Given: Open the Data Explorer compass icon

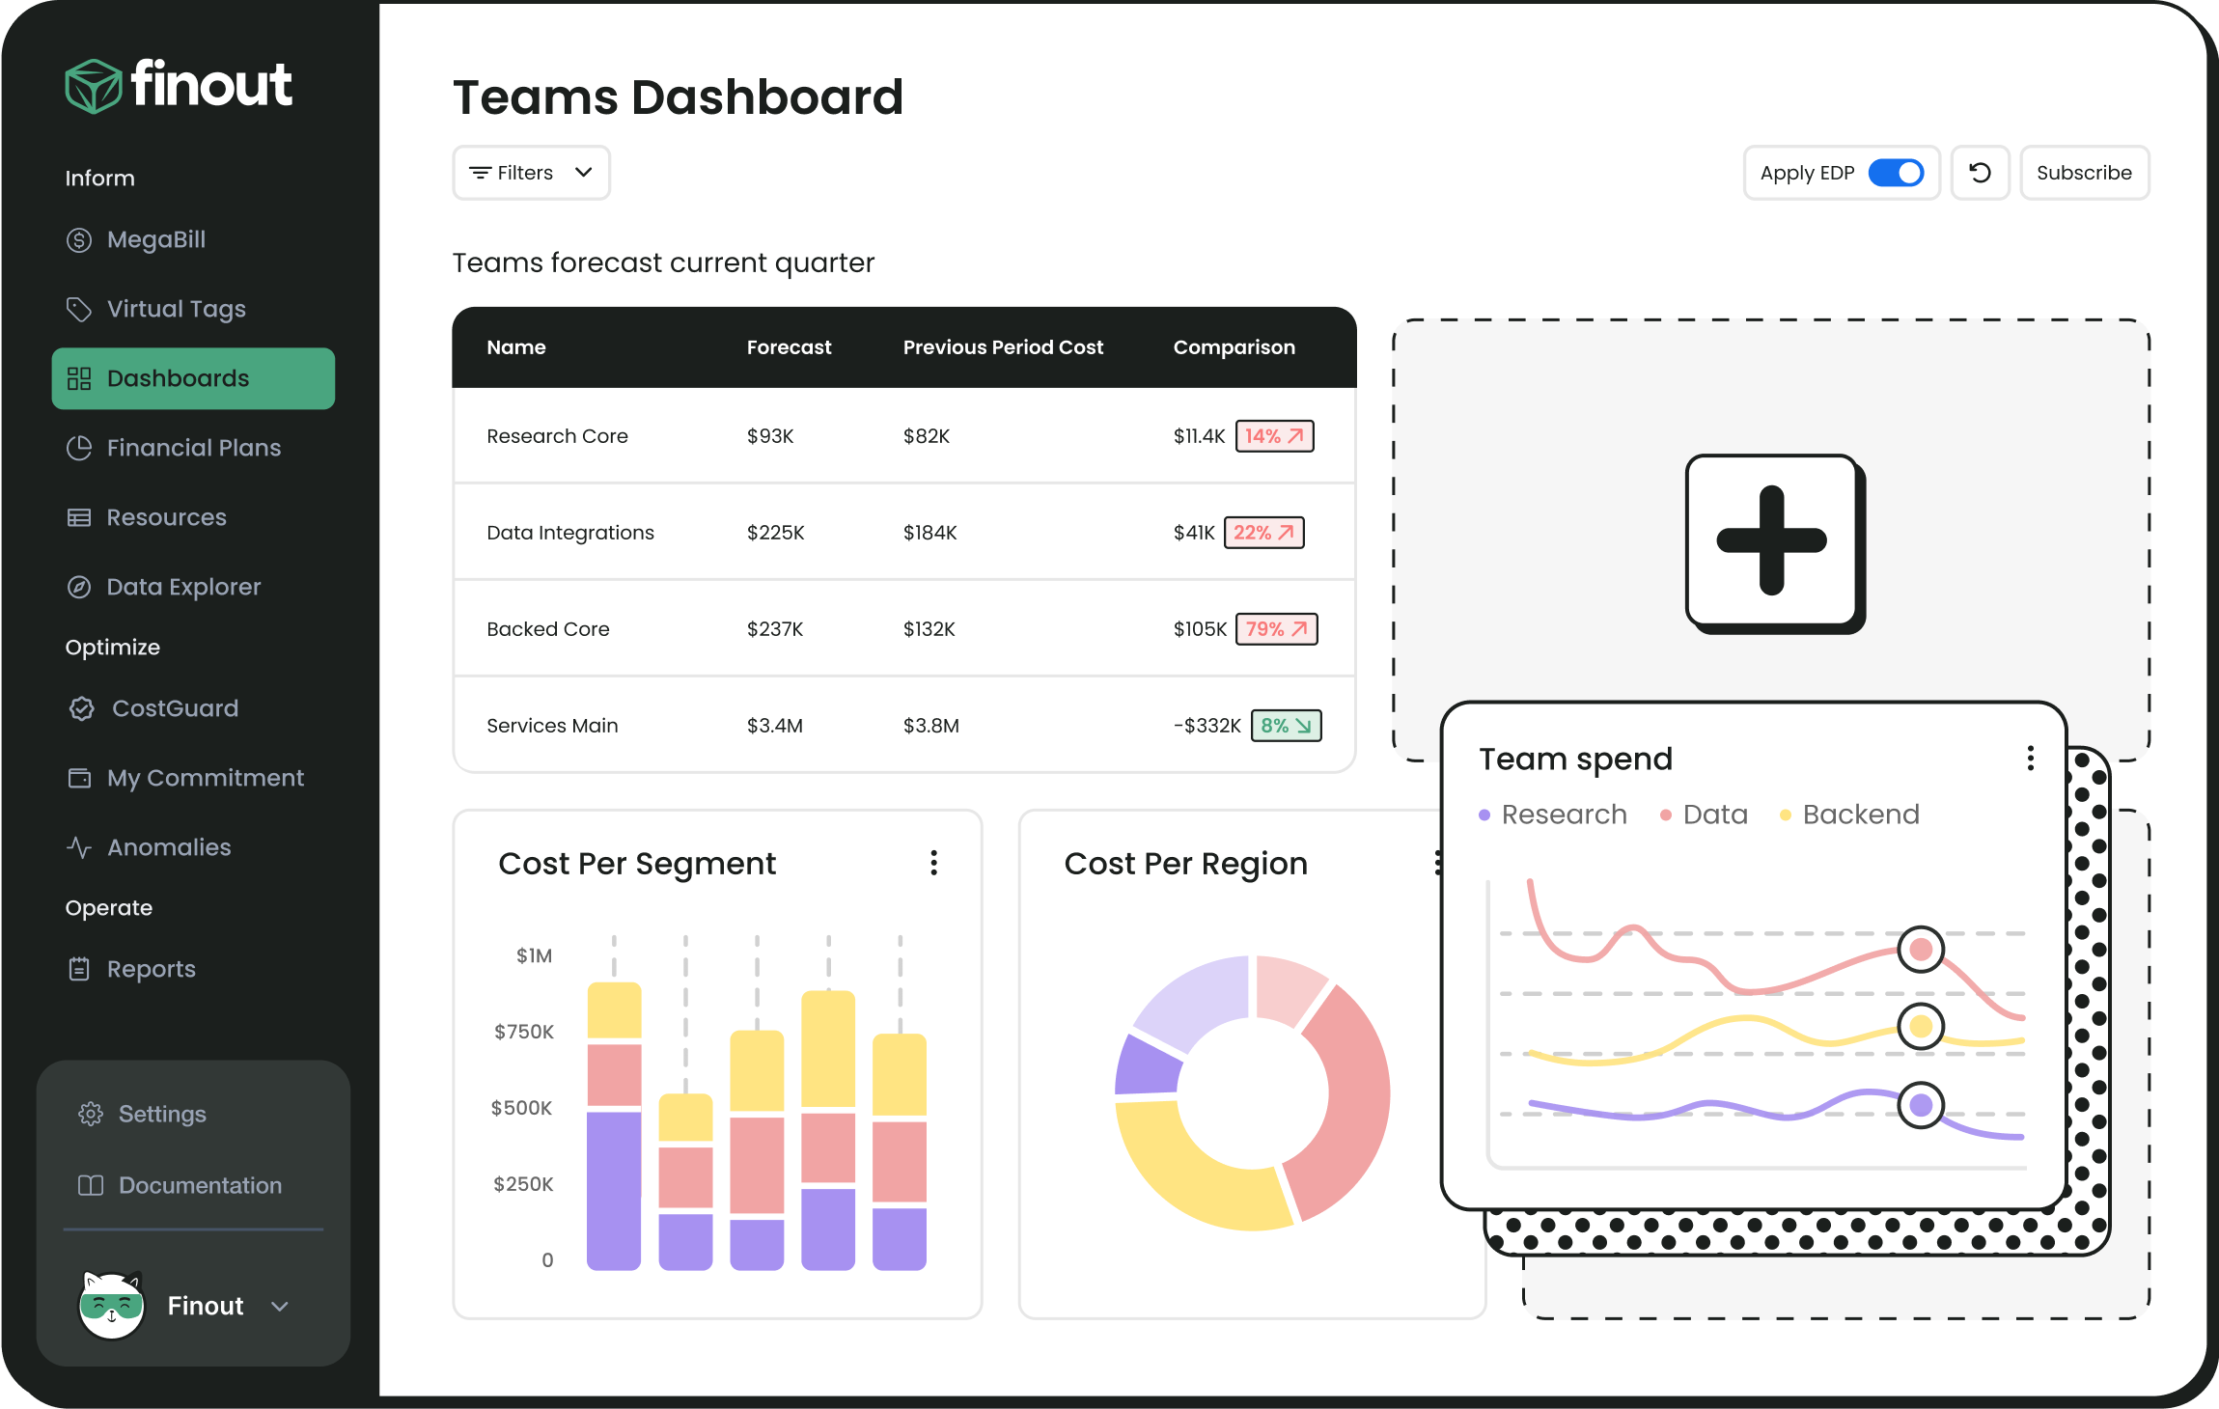Looking at the screenshot, I should click(x=78, y=586).
